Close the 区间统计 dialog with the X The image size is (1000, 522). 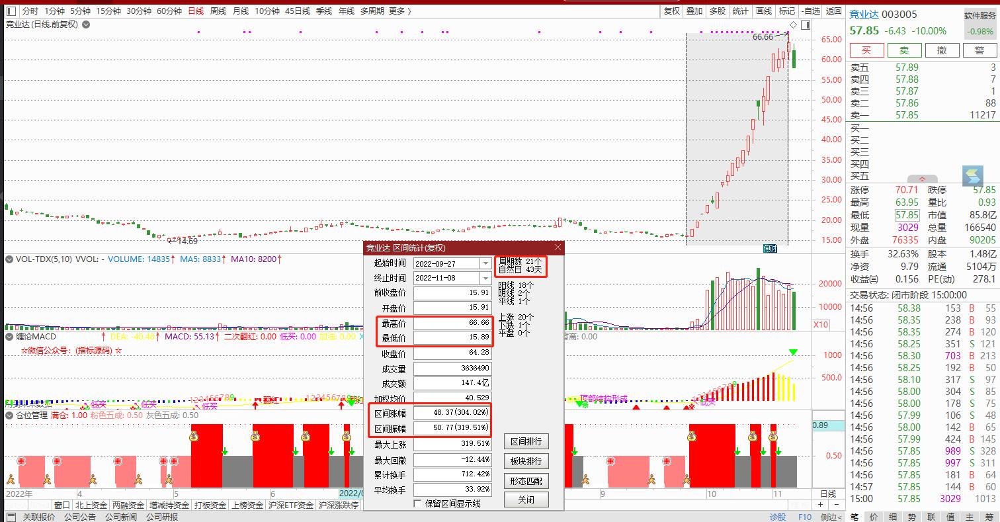click(x=558, y=247)
